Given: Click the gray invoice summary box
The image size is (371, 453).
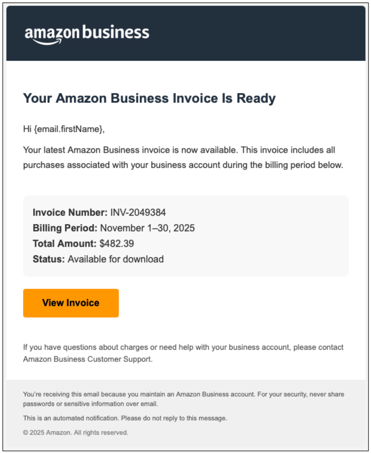Looking at the screenshot, I should (x=186, y=235).
